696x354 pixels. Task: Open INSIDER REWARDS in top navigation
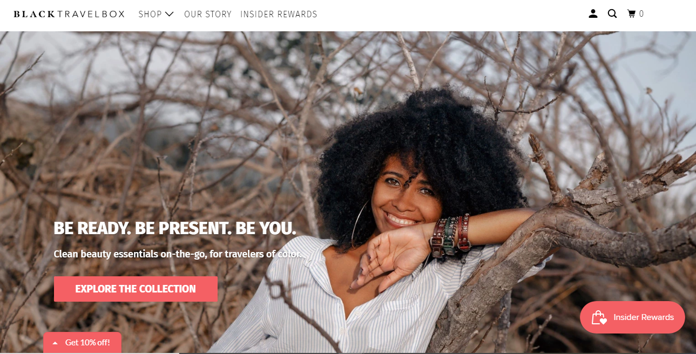pos(279,14)
